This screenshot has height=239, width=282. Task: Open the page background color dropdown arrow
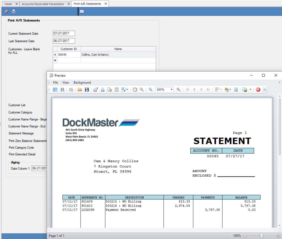click(x=230, y=89)
